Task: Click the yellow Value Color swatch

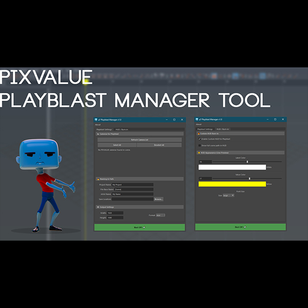Action: (232, 184)
